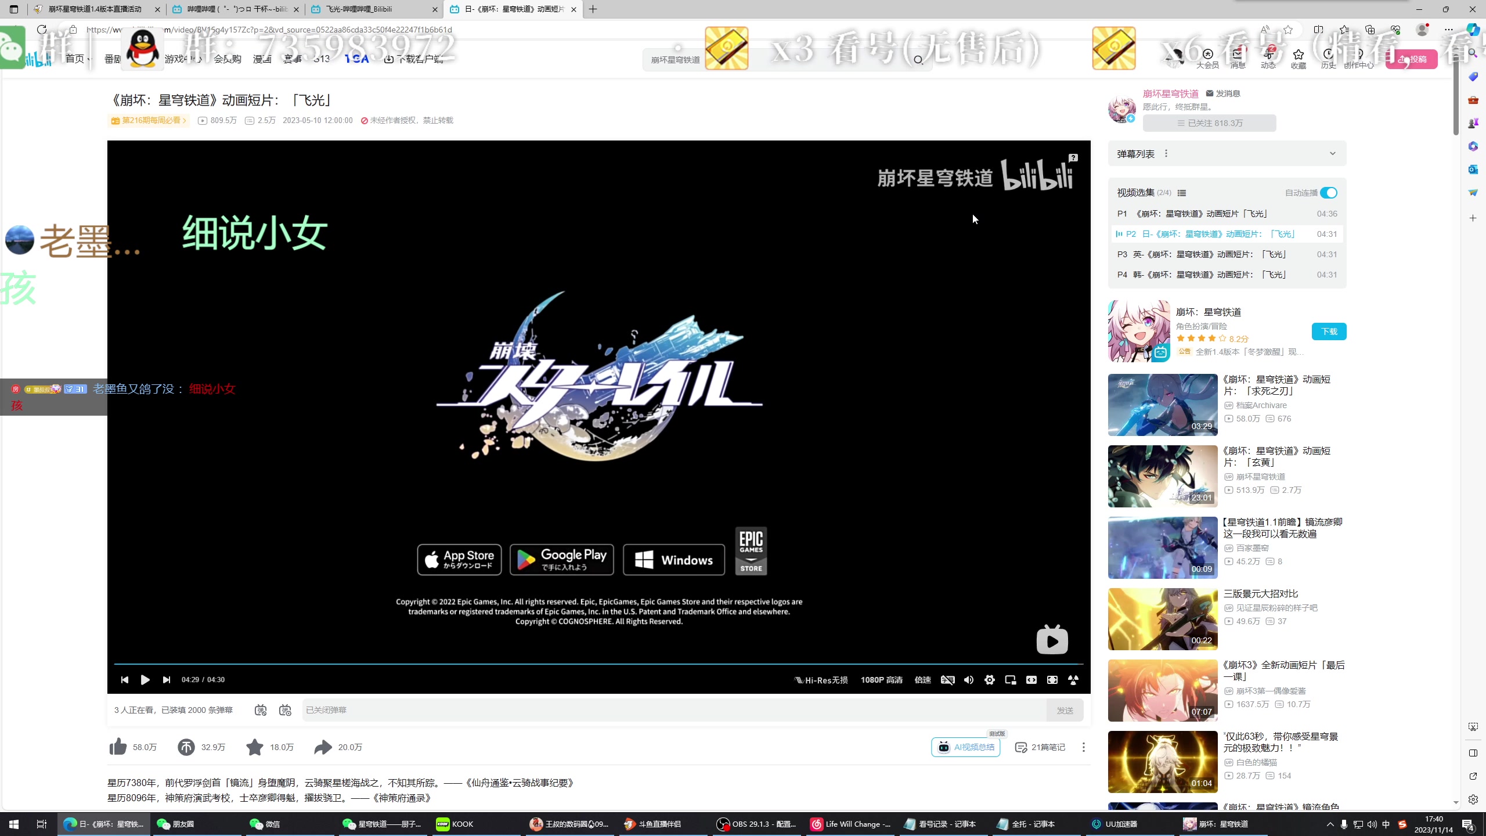Play the video with the play button

coord(145,680)
